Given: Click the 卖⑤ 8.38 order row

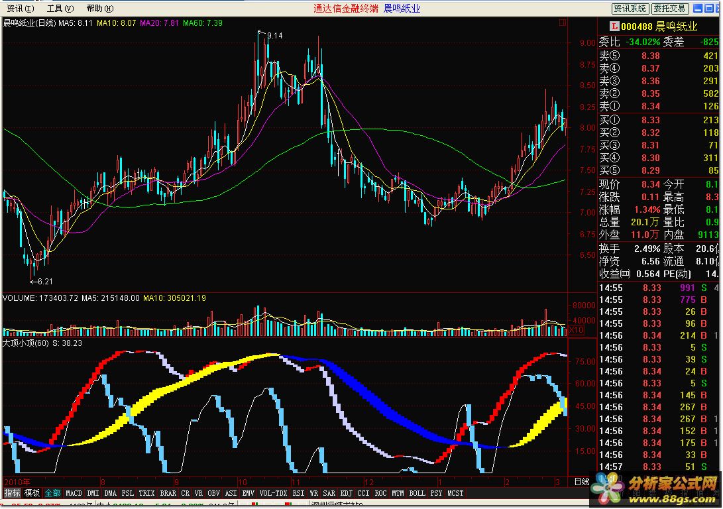Looking at the screenshot, I should (x=659, y=56).
